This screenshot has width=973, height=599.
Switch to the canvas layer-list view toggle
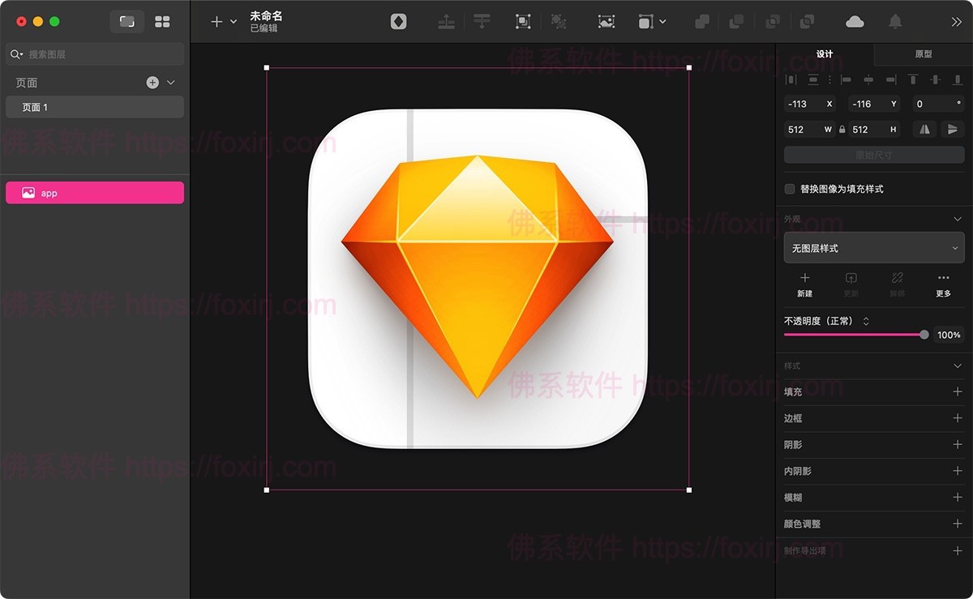127,22
